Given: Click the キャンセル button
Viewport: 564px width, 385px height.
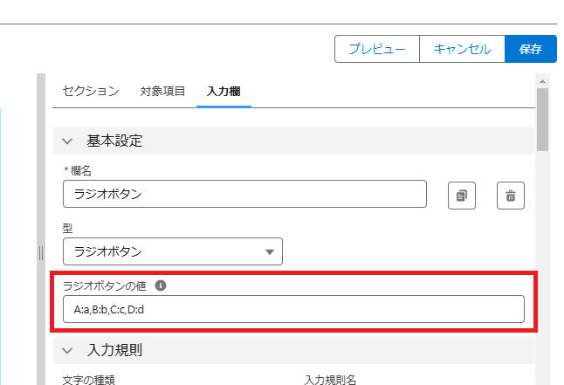Looking at the screenshot, I should (x=462, y=49).
